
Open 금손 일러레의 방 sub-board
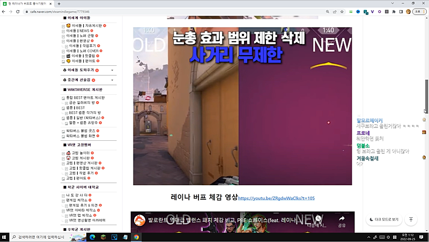[x=82, y=103]
